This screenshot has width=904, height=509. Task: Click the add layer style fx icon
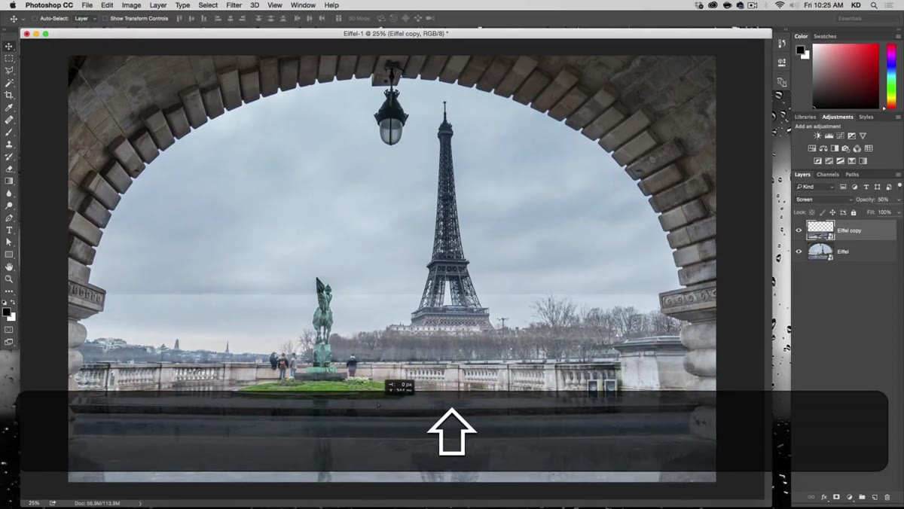(x=824, y=497)
